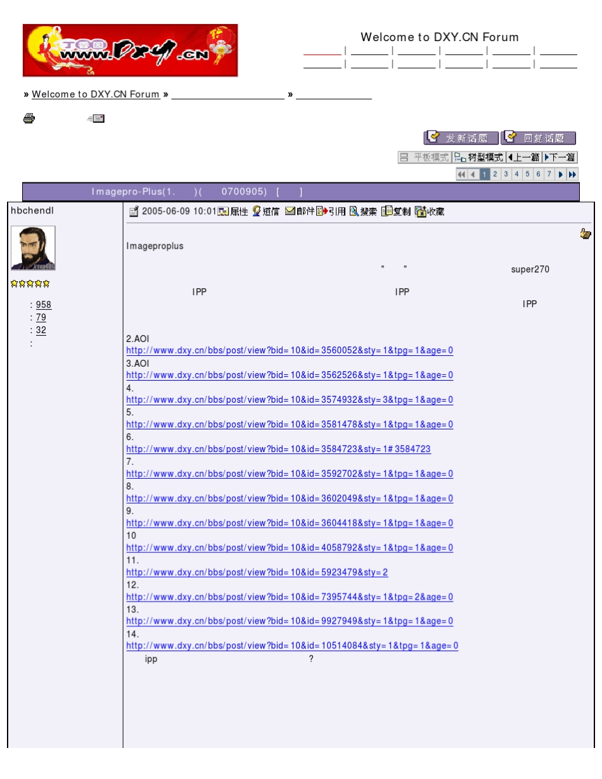Open link with id=3581478 under item 5
Image resolution: width=602 pixels, height=779 pixels.
coord(290,425)
